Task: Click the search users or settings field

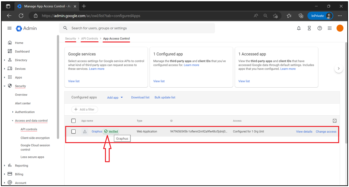Action: pos(137,28)
